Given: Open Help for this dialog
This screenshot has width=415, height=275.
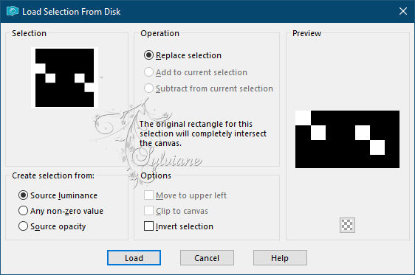Looking at the screenshot, I should click(x=280, y=257).
